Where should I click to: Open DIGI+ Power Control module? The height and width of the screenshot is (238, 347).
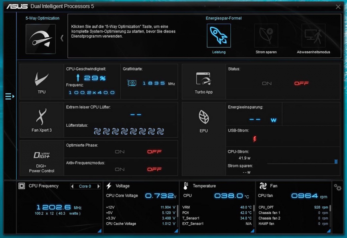coord(42,158)
